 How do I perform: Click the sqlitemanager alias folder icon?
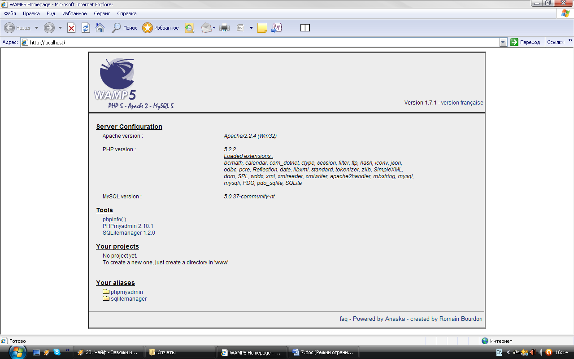click(x=106, y=298)
